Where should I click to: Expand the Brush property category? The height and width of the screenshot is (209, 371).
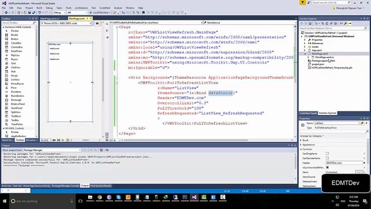(x=301, y=140)
